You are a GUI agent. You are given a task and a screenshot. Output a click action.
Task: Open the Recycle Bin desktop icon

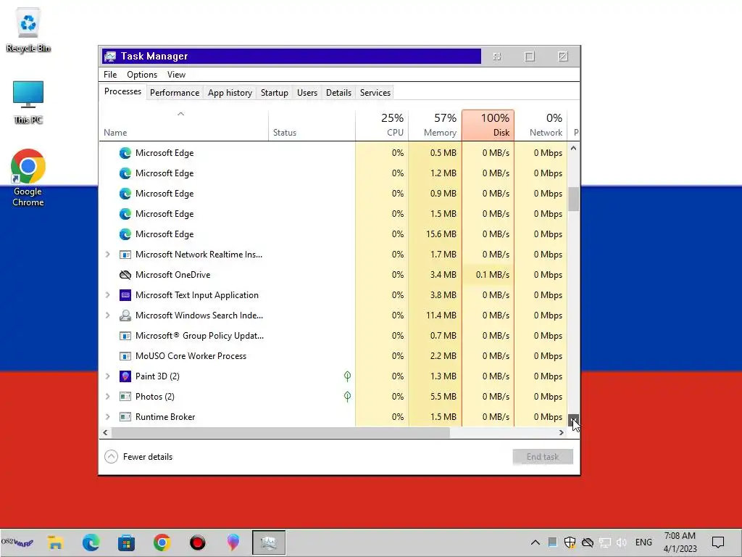(28, 30)
